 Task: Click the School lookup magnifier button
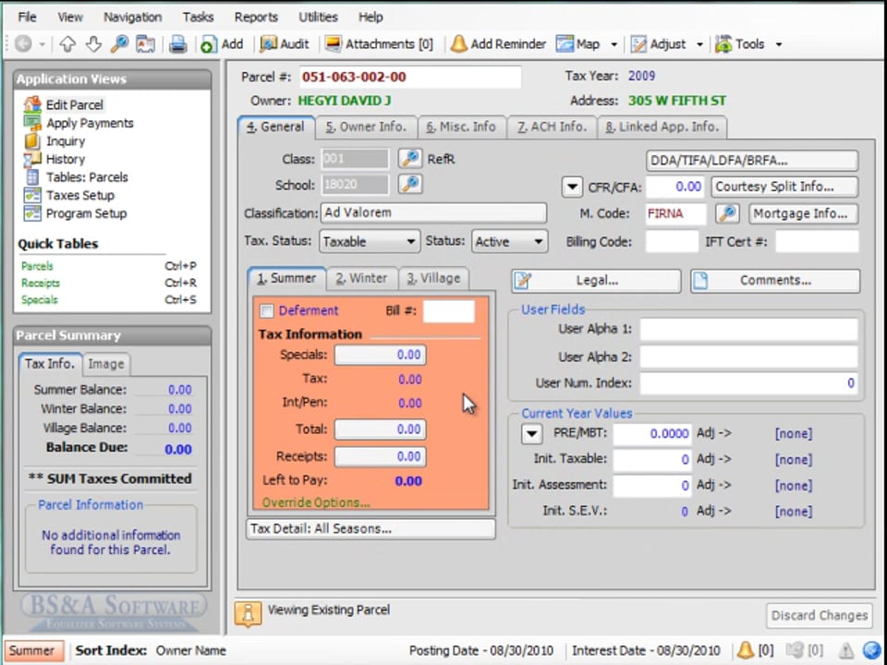click(x=410, y=184)
